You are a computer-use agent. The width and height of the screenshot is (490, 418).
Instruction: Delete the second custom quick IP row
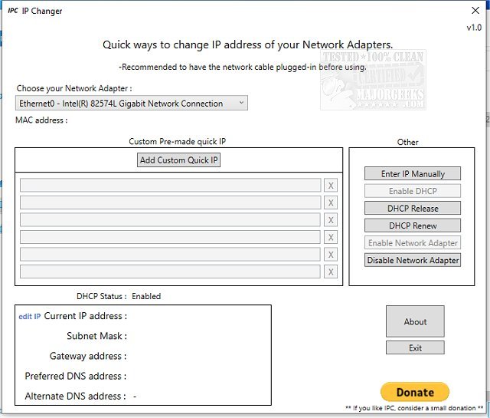[331, 202]
